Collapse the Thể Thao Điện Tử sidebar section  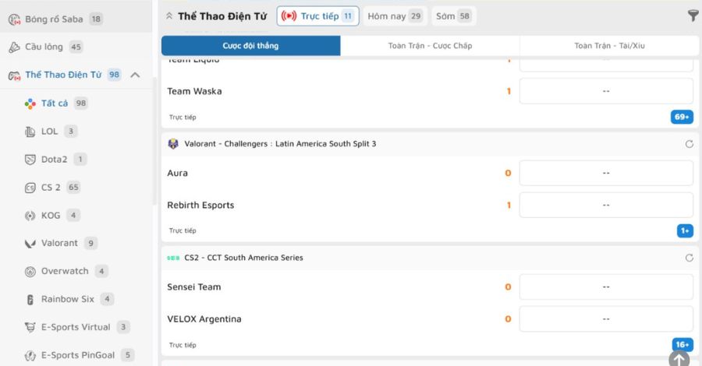(135, 75)
